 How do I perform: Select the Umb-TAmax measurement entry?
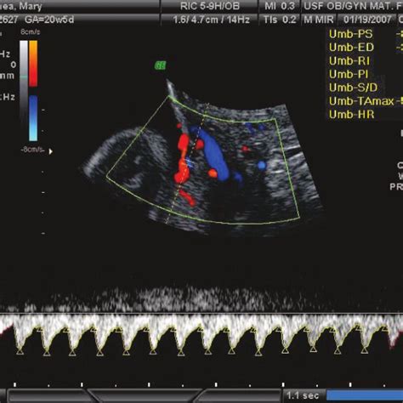click(x=366, y=101)
